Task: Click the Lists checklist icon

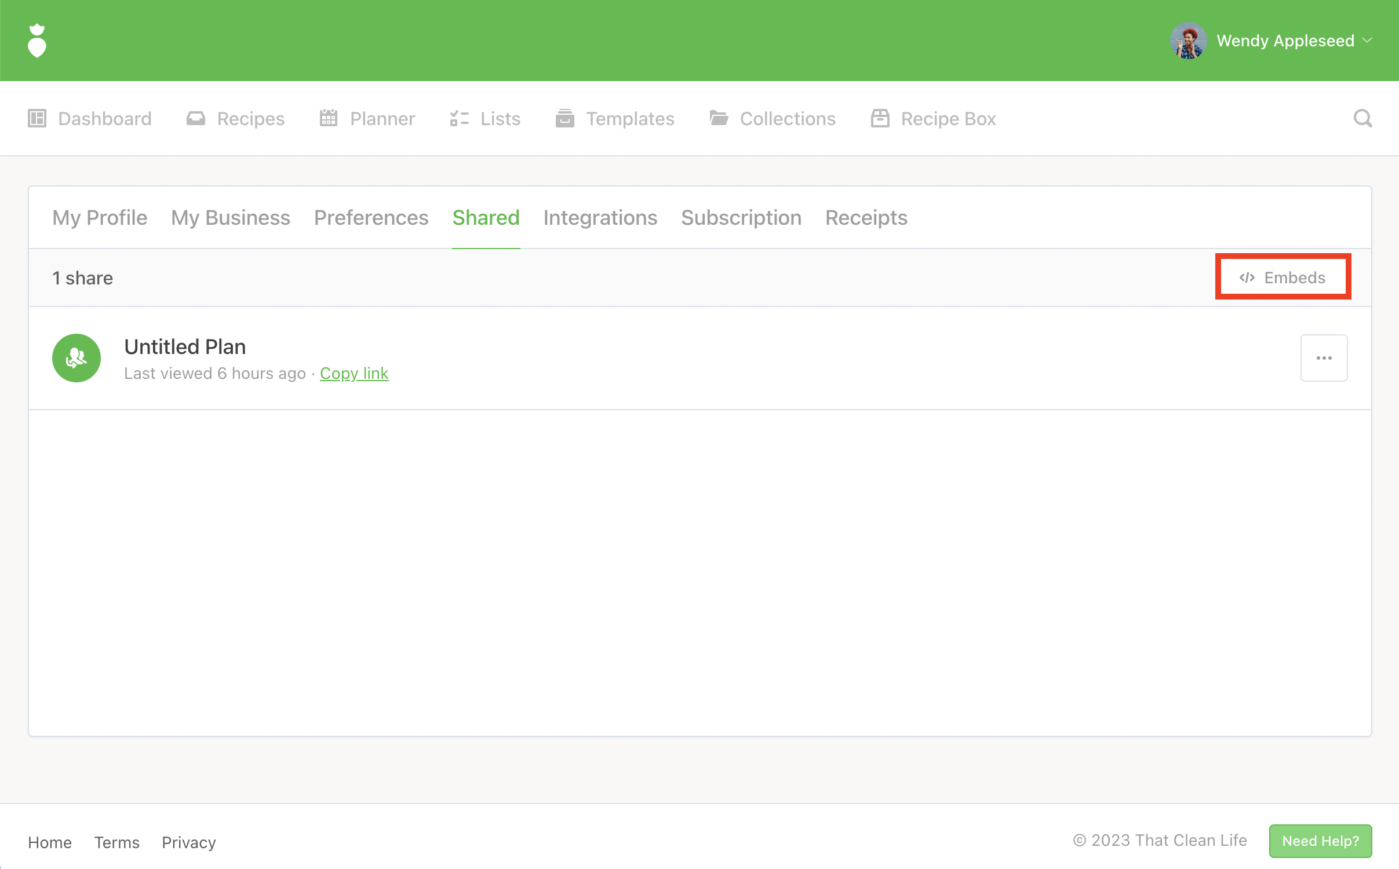Action: coord(459,119)
